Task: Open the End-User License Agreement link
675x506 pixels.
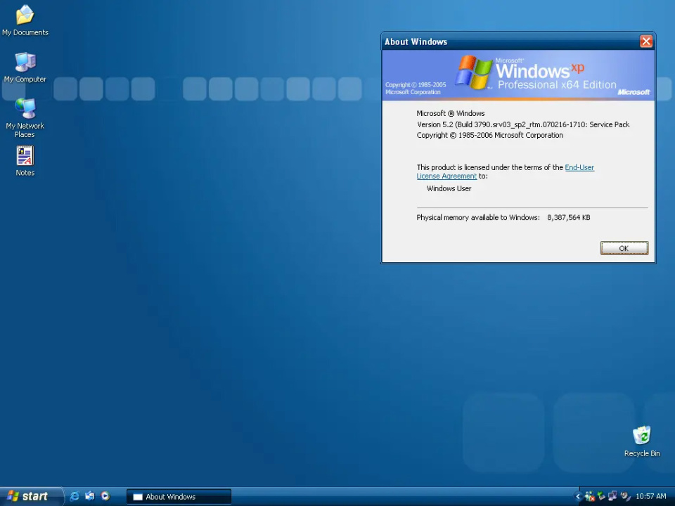Action: coord(506,171)
